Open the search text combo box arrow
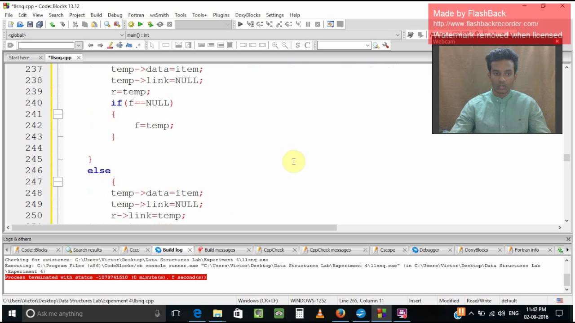This screenshot has height=323, width=575. click(x=367, y=45)
